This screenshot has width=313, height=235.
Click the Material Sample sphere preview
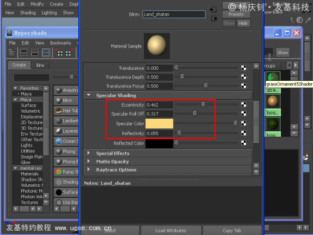[156, 46]
